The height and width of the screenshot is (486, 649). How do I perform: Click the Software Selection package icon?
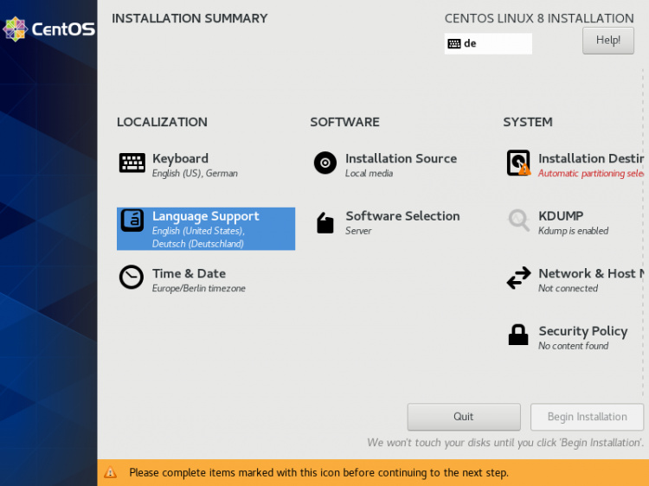click(x=325, y=222)
